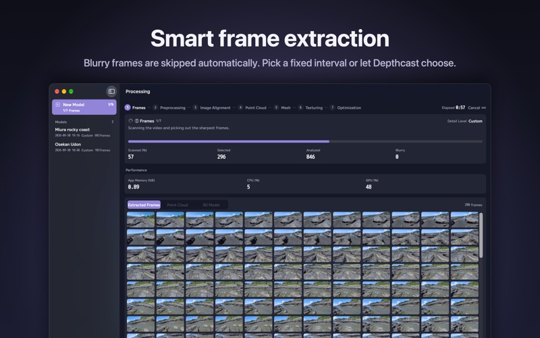This screenshot has width=540, height=338.
Task: Cancel the processing job
Action: 477,107
